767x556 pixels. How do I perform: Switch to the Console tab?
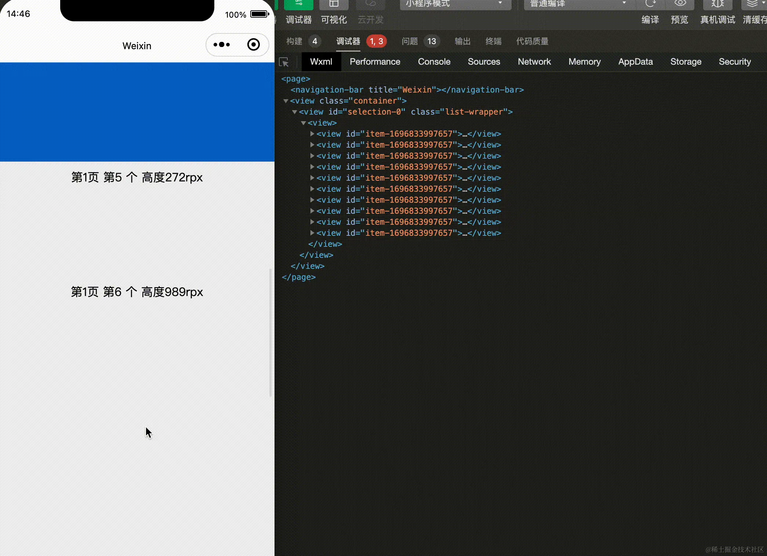[434, 62]
